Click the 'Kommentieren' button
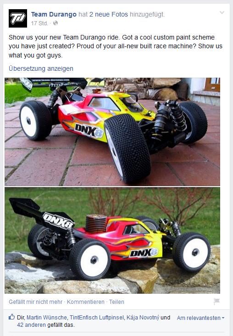The image size is (233, 336). point(85,302)
